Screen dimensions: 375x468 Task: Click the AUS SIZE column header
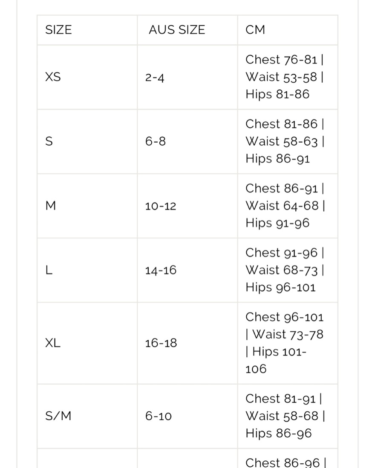coord(187,30)
